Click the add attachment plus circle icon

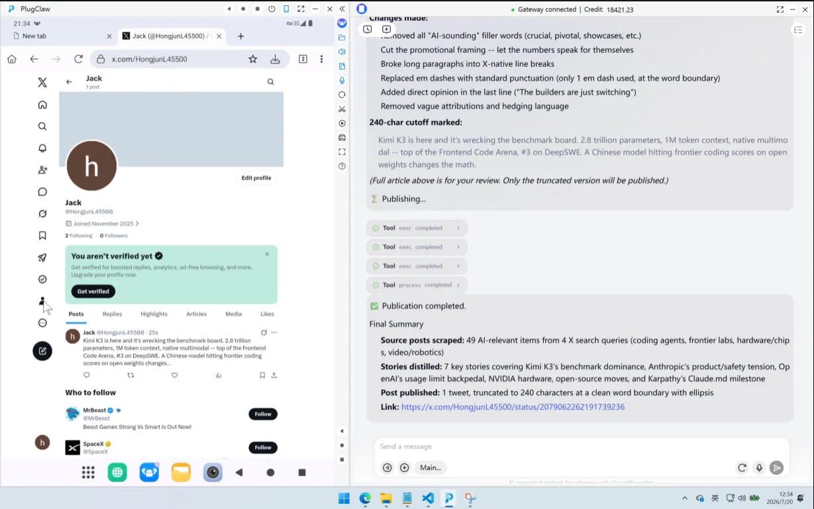pyautogui.click(x=404, y=467)
